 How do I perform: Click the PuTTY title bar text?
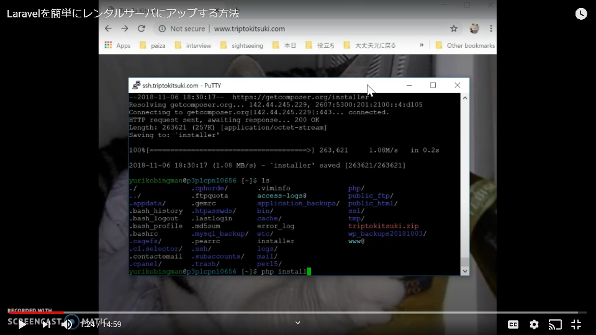pos(182,86)
